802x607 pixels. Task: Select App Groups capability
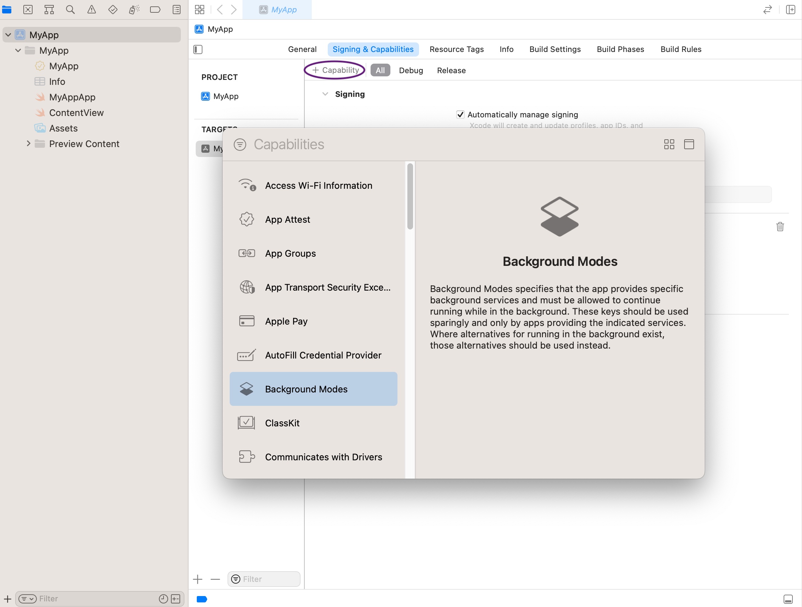click(314, 253)
